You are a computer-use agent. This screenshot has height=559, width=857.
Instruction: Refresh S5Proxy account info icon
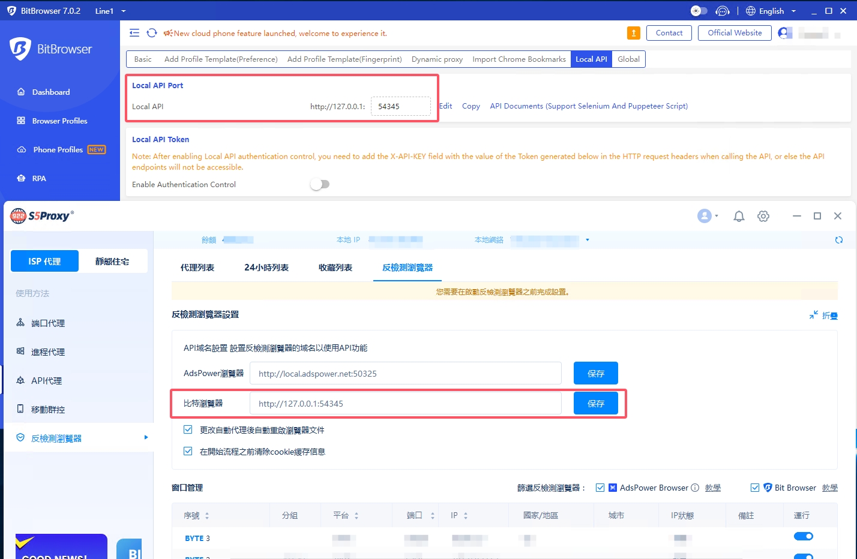[x=838, y=240]
